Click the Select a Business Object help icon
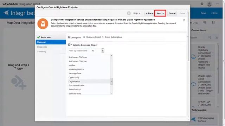This screenshot has width=225, height=126. pyautogui.click(x=69, y=45)
